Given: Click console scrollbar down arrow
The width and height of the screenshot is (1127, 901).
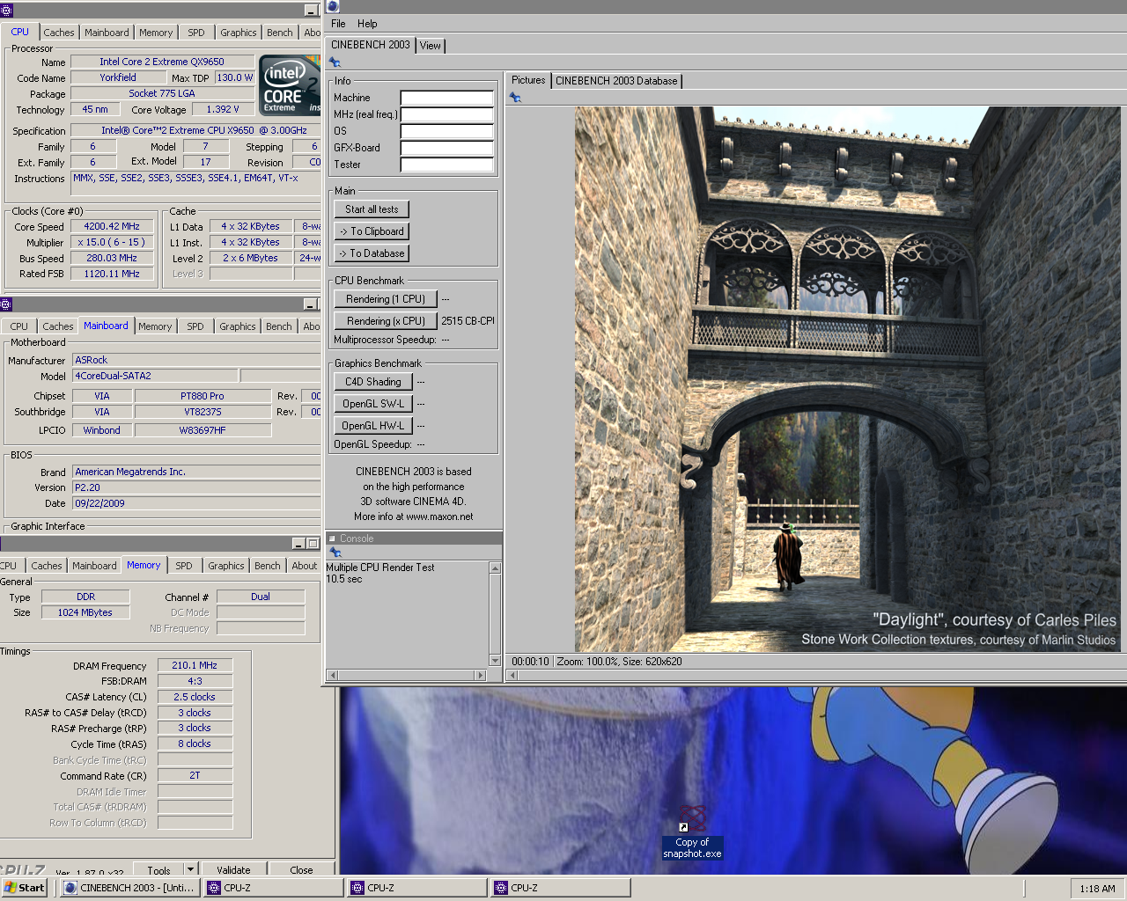Looking at the screenshot, I should (495, 661).
